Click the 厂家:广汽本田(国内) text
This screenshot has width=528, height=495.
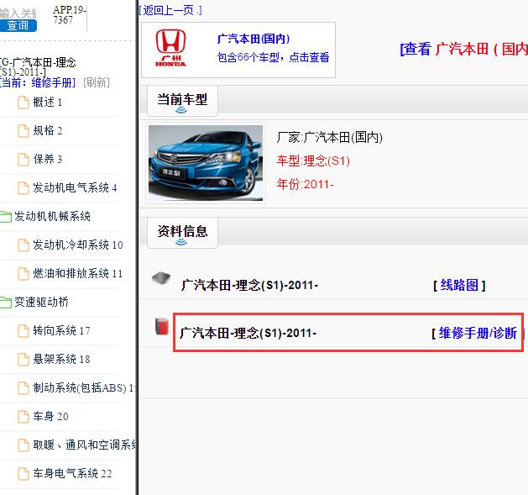point(330,138)
